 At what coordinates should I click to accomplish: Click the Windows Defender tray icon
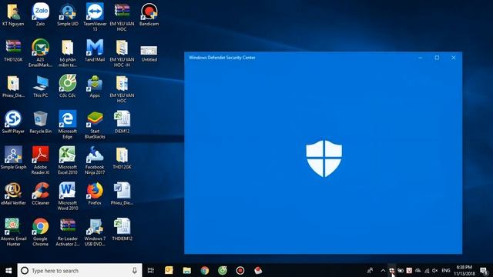click(391, 270)
